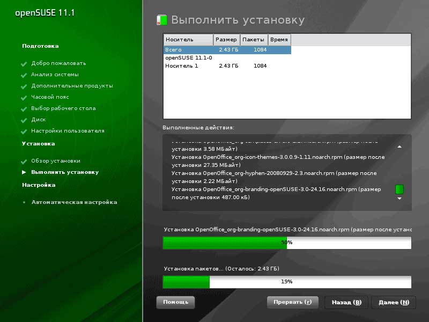Screen dimensions: 429x322
Task: Click log entry for OpenOffice_org-branding-openSUSE package
Action: pos(276,193)
